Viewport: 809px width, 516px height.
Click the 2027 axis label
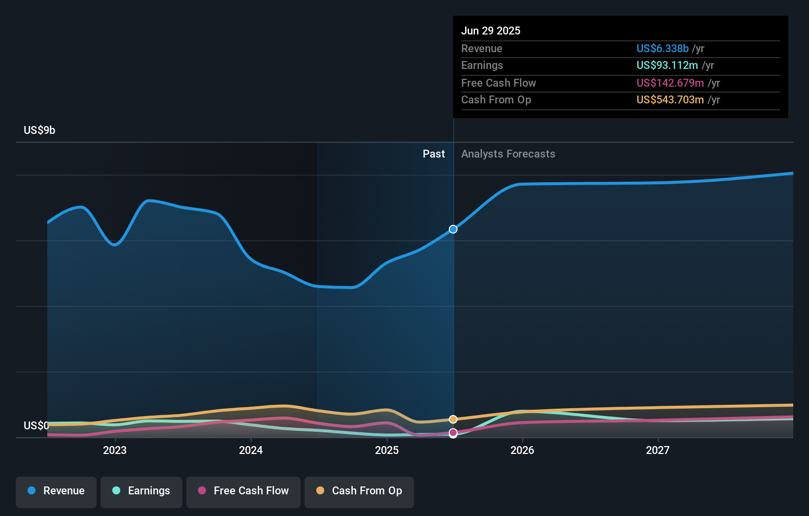pyautogui.click(x=658, y=450)
